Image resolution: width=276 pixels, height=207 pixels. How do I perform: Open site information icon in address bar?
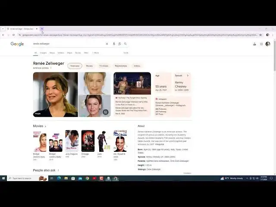(x=20, y=35)
